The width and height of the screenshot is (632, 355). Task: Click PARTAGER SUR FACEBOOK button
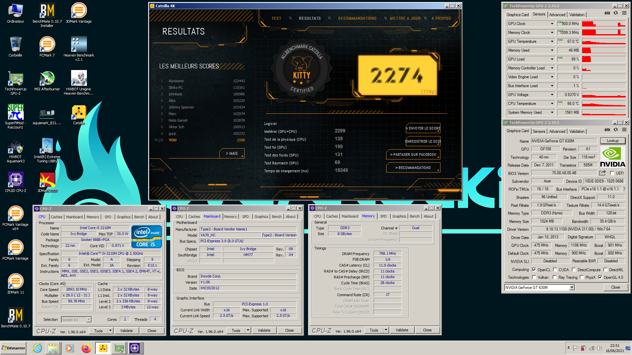tap(413, 154)
